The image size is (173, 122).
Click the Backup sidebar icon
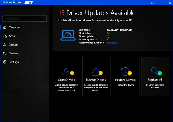click(x=5, y=45)
